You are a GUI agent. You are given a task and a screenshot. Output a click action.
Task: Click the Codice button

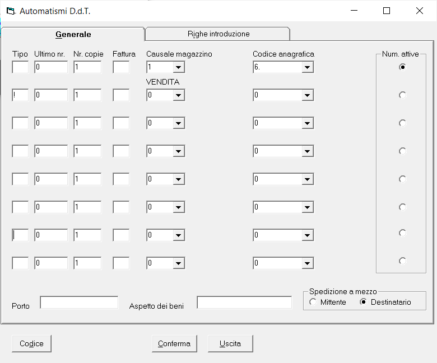[x=31, y=343]
